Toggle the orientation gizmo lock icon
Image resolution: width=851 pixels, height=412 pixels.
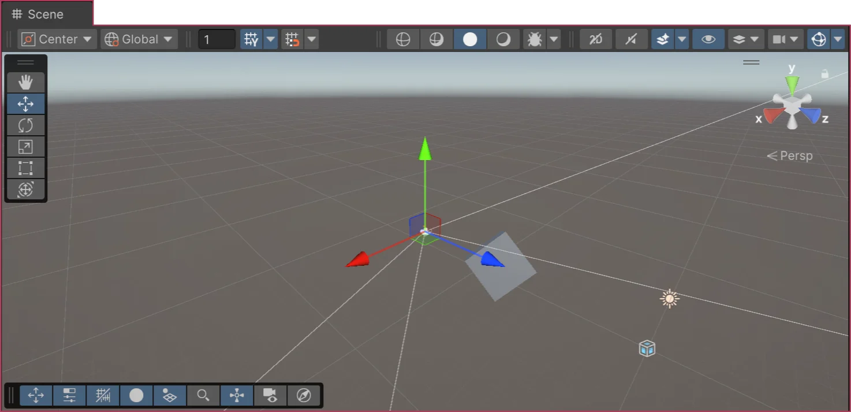pos(825,74)
